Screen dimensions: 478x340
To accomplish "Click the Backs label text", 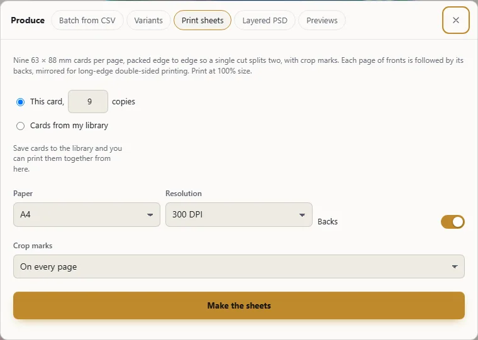I will [x=328, y=221].
